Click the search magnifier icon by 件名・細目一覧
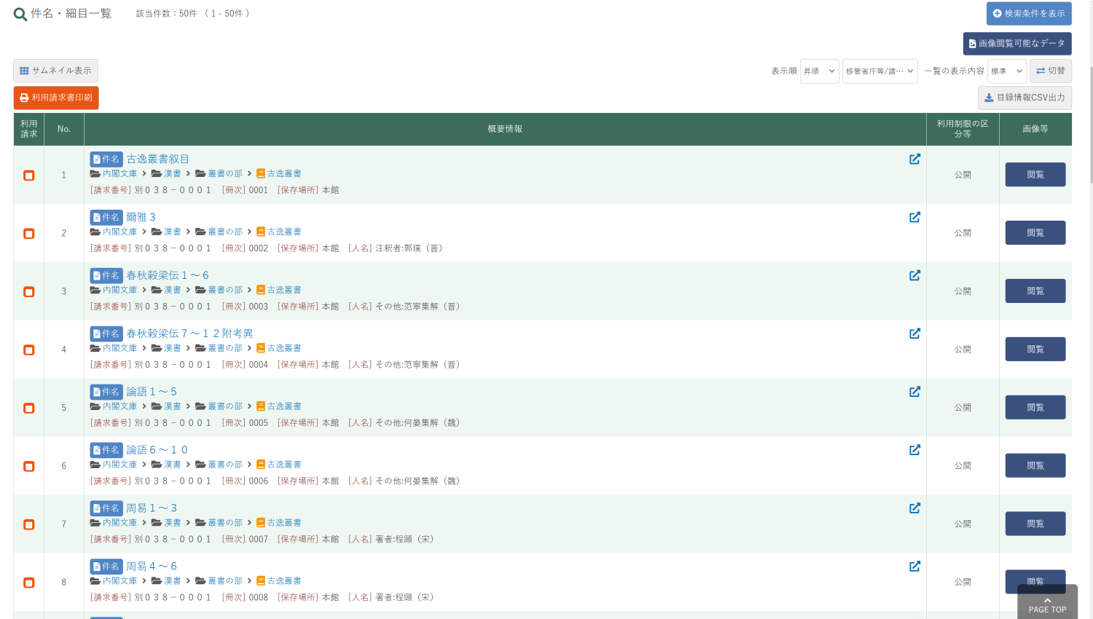Image resolution: width=1093 pixels, height=619 pixels. click(20, 14)
